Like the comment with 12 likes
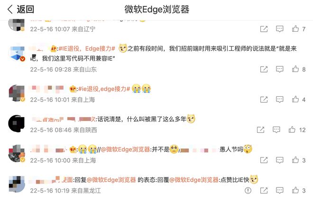The width and height of the screenshot is (313, 204). pyautogui.click(x=292, y=130)
